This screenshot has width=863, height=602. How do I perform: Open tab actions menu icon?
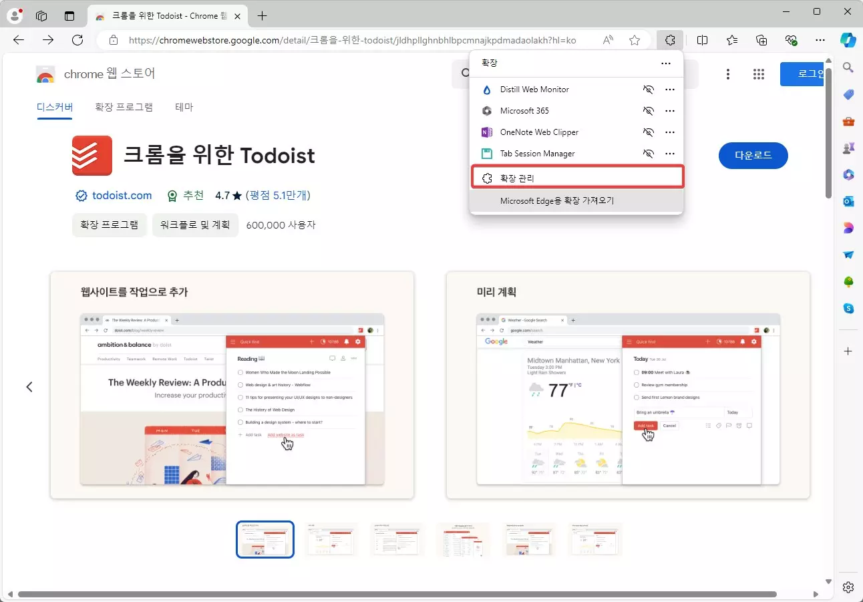[x=69, y=15]
